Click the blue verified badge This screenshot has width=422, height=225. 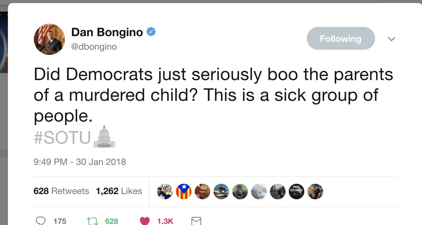(151, 32)
